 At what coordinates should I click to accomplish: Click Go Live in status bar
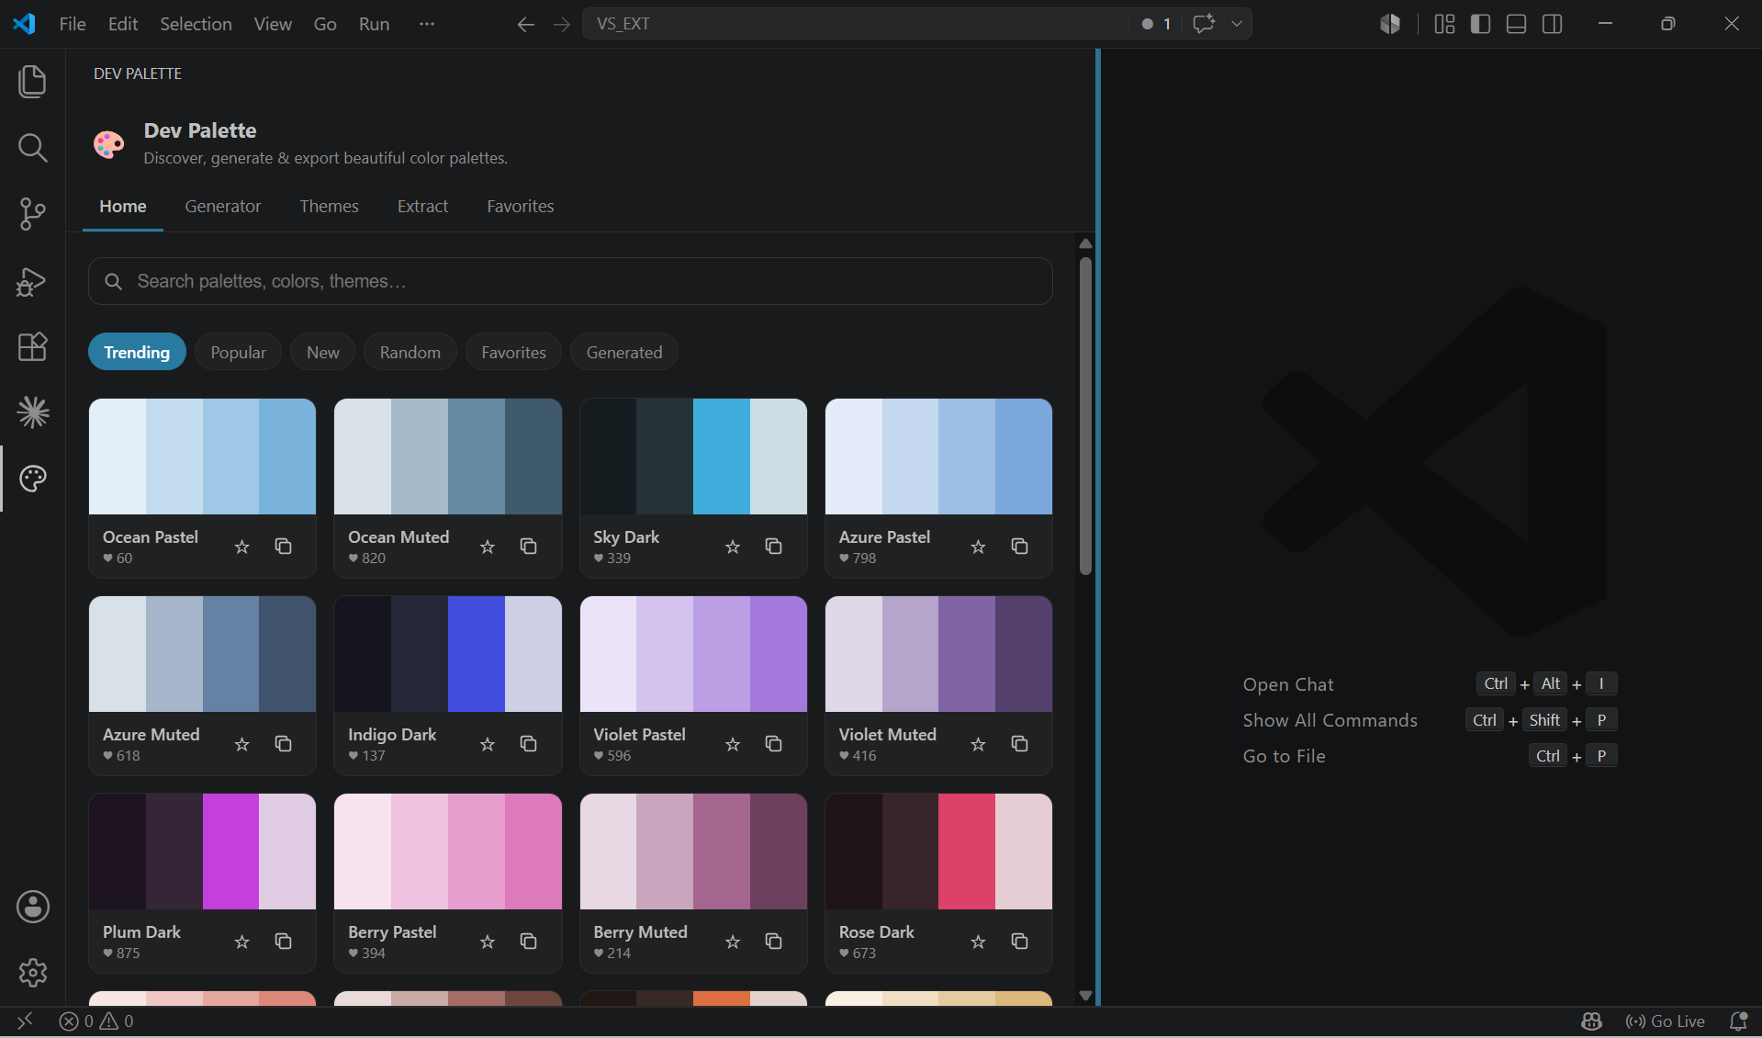pos(1665,1021)
